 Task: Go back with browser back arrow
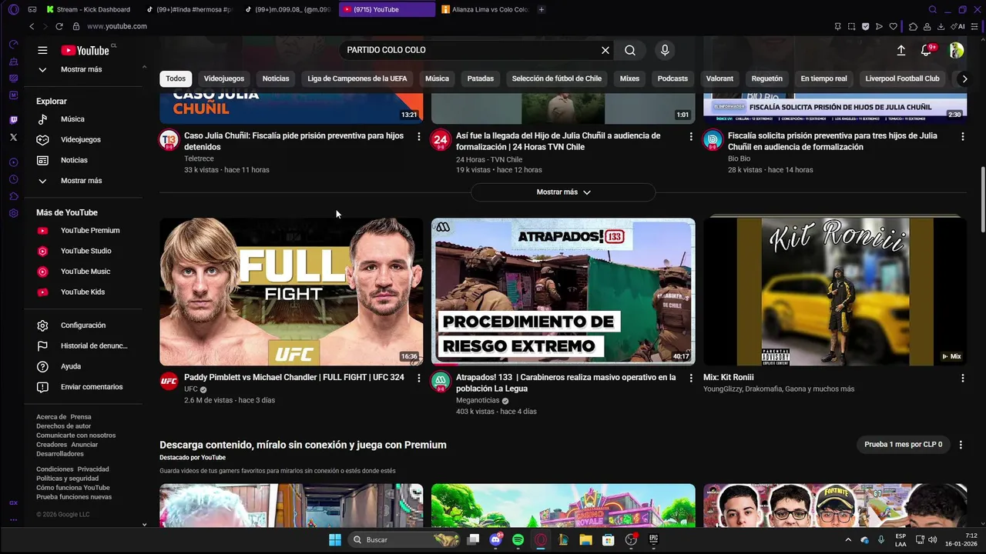(32, 26)
